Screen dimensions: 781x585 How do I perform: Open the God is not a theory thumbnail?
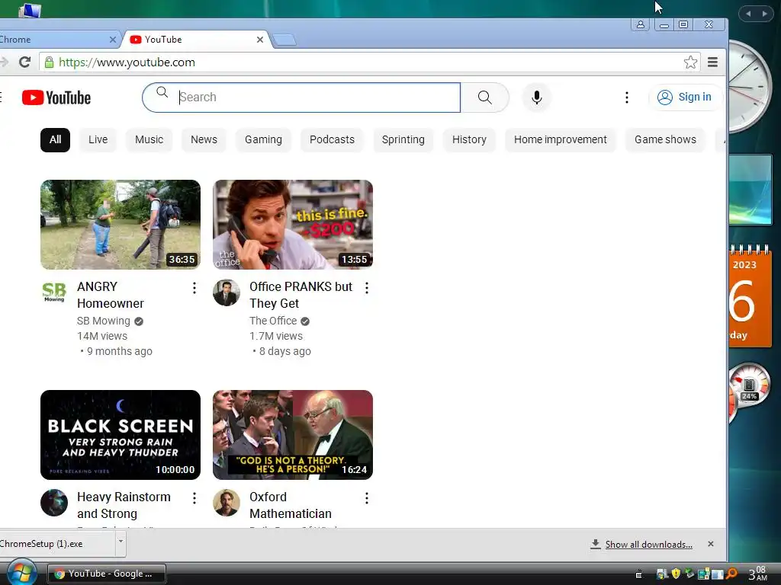click(x=293, y=435)
